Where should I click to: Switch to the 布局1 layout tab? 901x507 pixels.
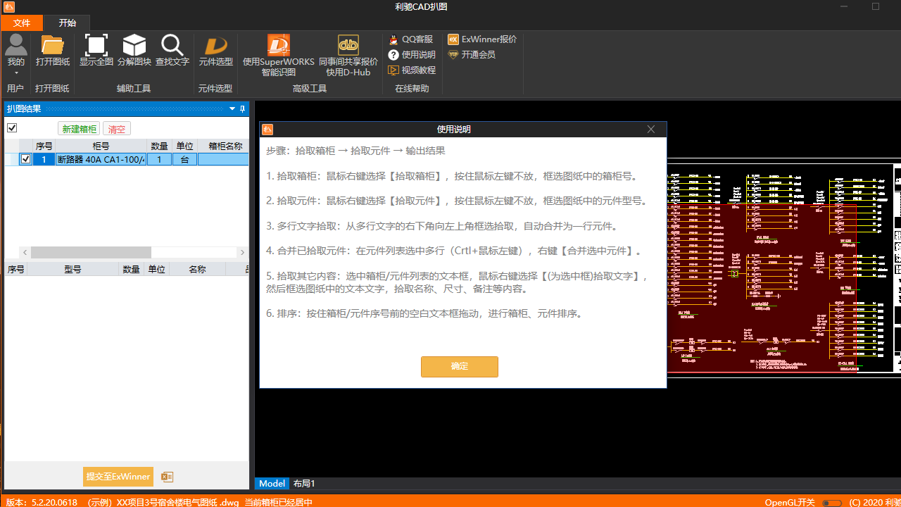pos(304,484)
